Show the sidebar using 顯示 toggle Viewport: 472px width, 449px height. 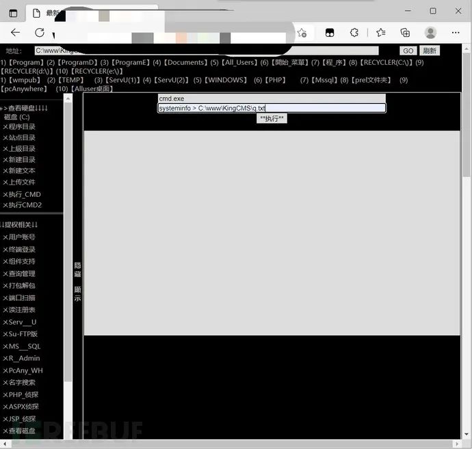point(77,294)
